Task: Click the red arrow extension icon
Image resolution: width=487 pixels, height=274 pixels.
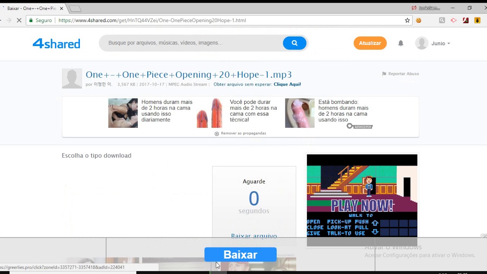Action: click(454, 20)
